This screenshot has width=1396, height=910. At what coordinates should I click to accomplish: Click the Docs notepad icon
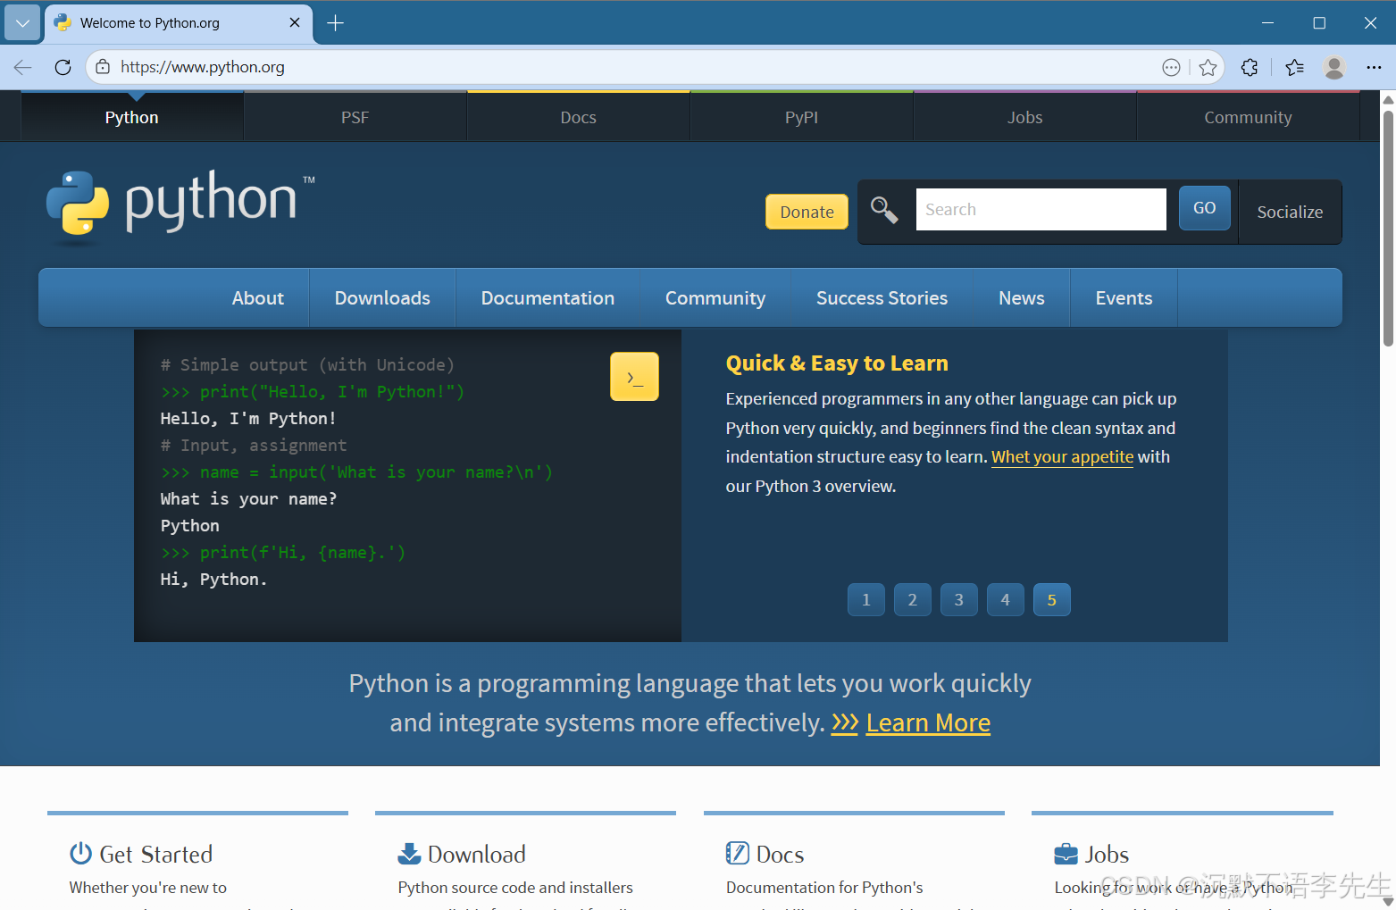point(738,854)
